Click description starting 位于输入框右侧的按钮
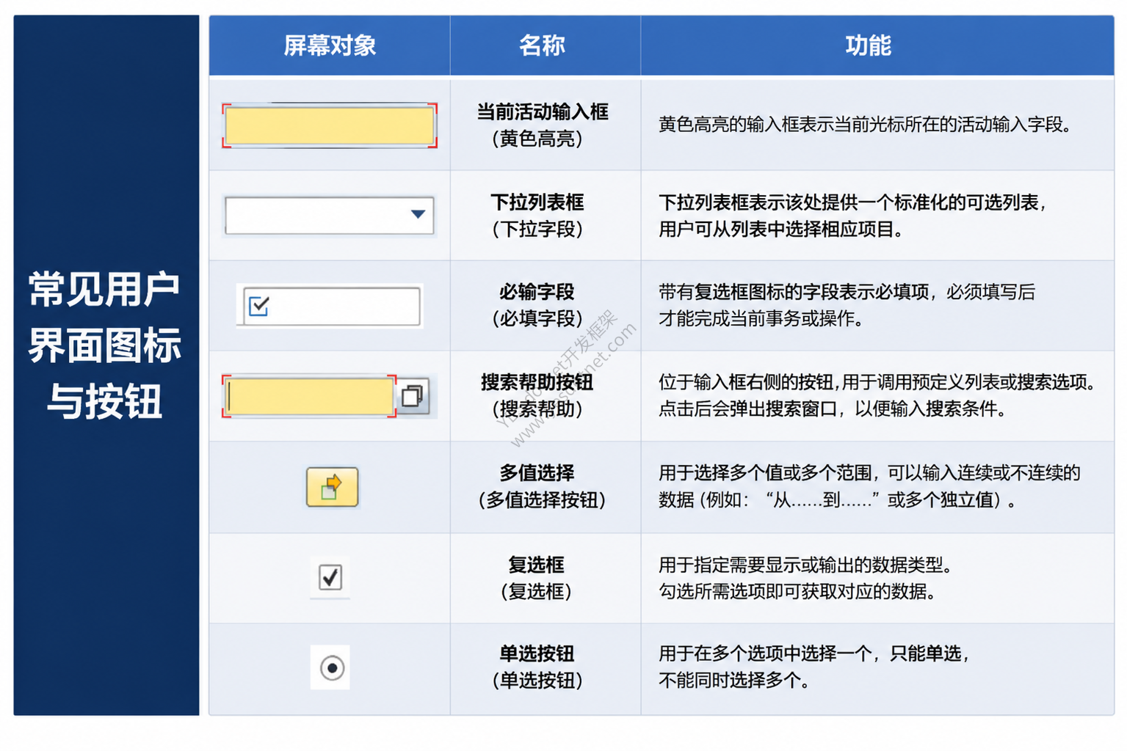1127x751 pixels. click(877, 395)
